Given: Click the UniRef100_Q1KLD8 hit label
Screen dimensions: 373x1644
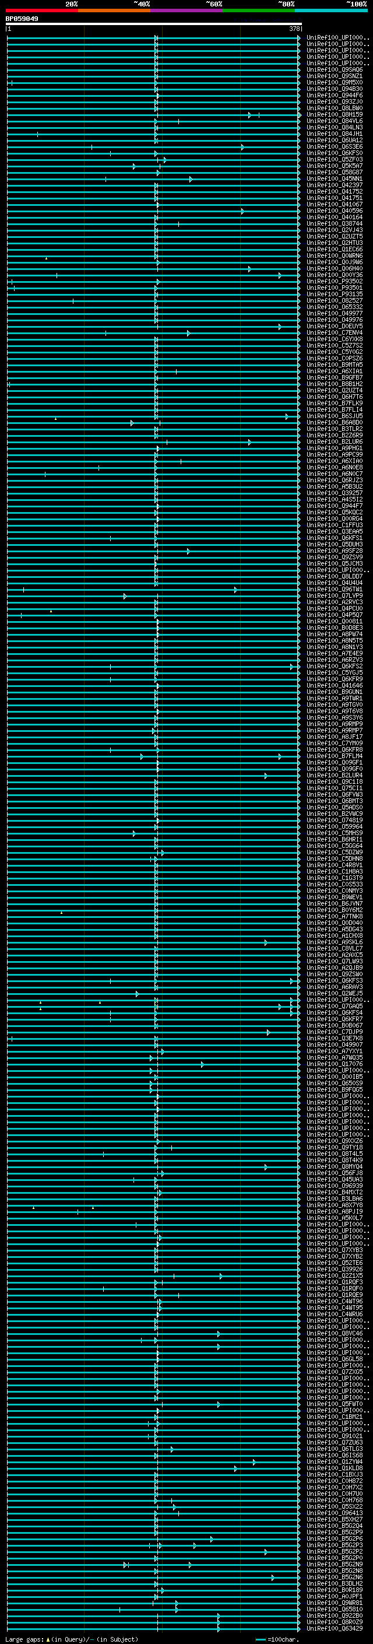Looking at the screenshot, I should [x=334, y=1468].
